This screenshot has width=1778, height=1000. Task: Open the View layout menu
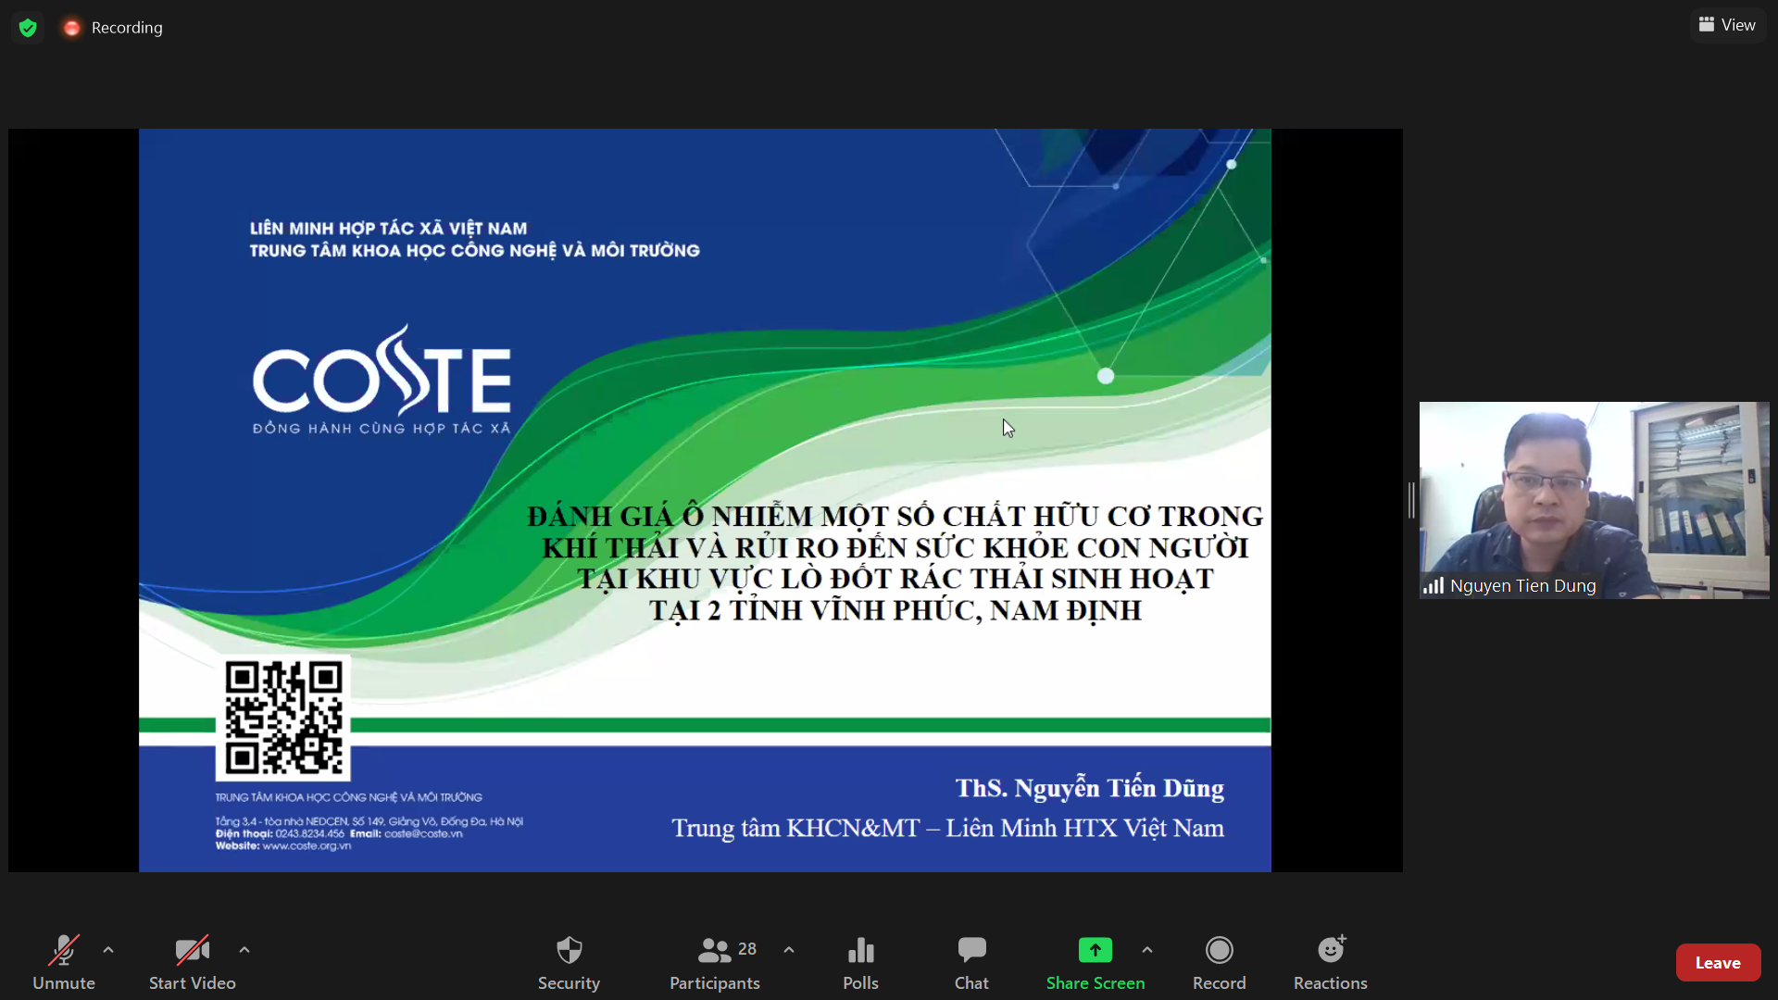coord(1727,25)
